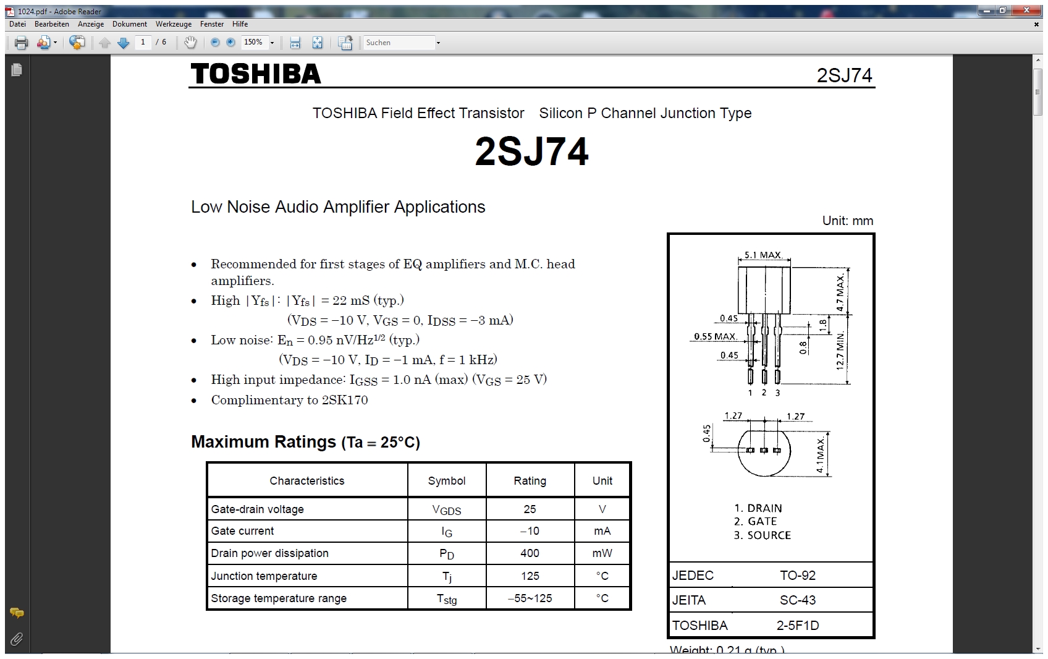
Task: Maximize or restore the Adobe Reader window
Action: click(x=1003, y=11)
